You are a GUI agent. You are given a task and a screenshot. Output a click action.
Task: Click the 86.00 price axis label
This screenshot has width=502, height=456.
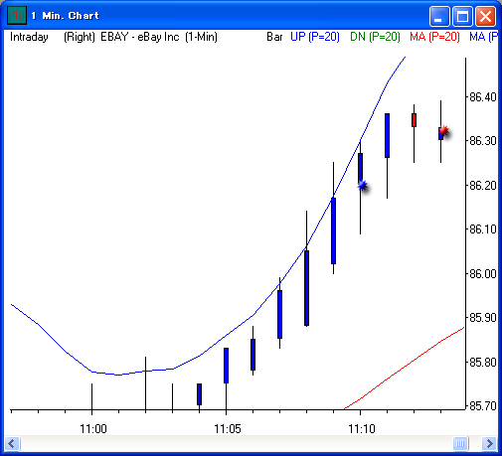point(483,274)
